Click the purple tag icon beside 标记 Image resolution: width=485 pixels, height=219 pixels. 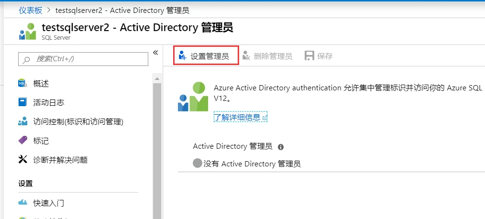(x=23, y=141)
